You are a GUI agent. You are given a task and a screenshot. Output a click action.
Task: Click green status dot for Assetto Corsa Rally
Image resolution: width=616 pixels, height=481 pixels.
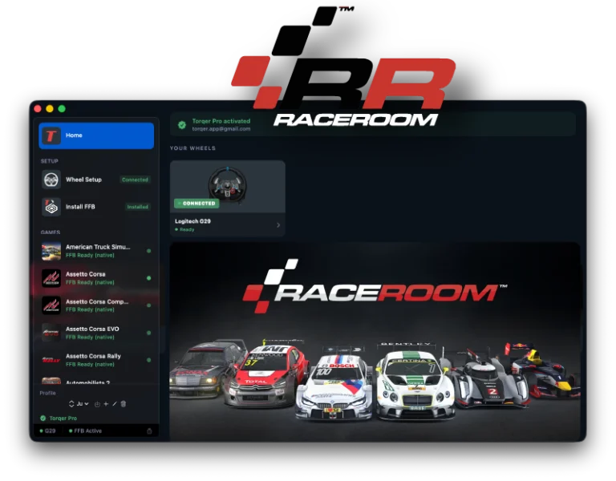[149, 360]
